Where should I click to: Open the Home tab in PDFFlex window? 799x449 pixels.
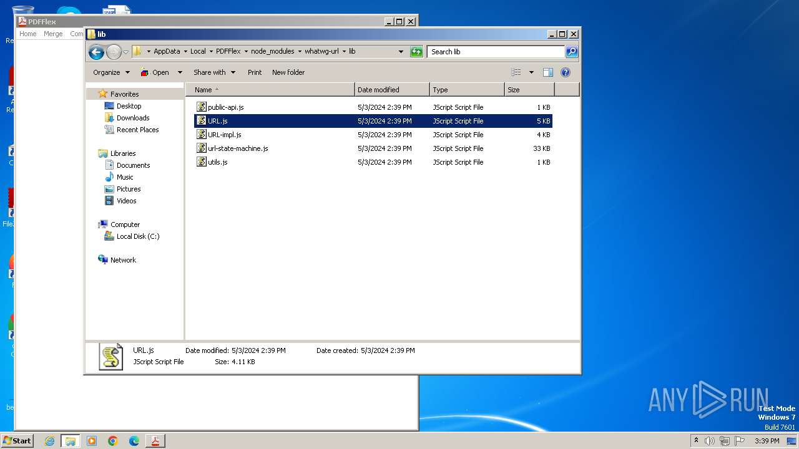27,34
